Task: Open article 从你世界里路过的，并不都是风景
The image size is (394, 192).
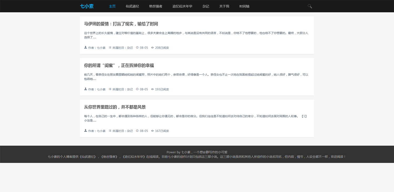Action: click(x=115, y=107)
